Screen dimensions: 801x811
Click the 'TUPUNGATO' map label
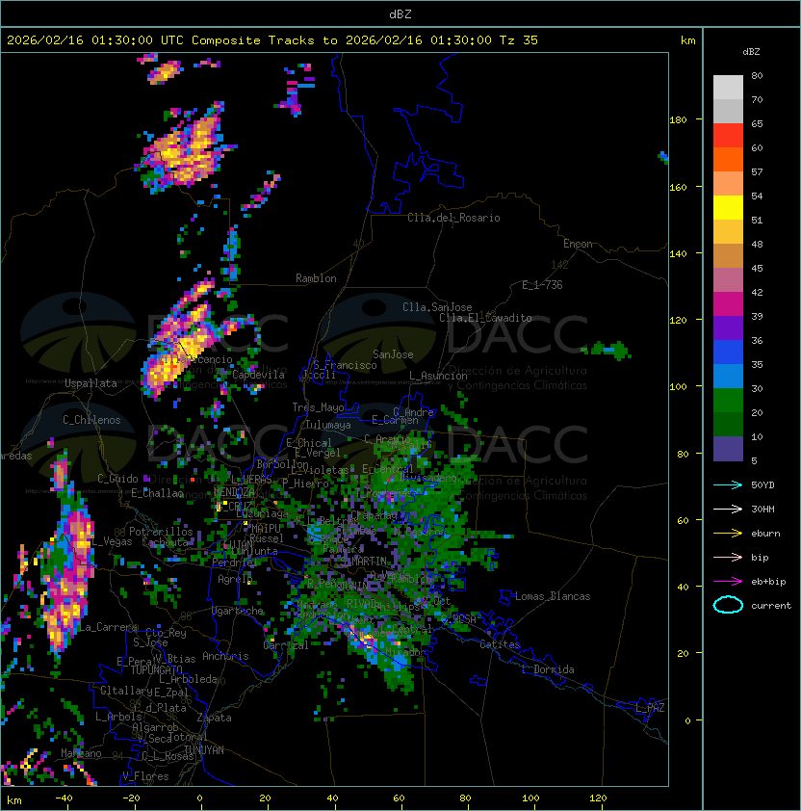156,669
